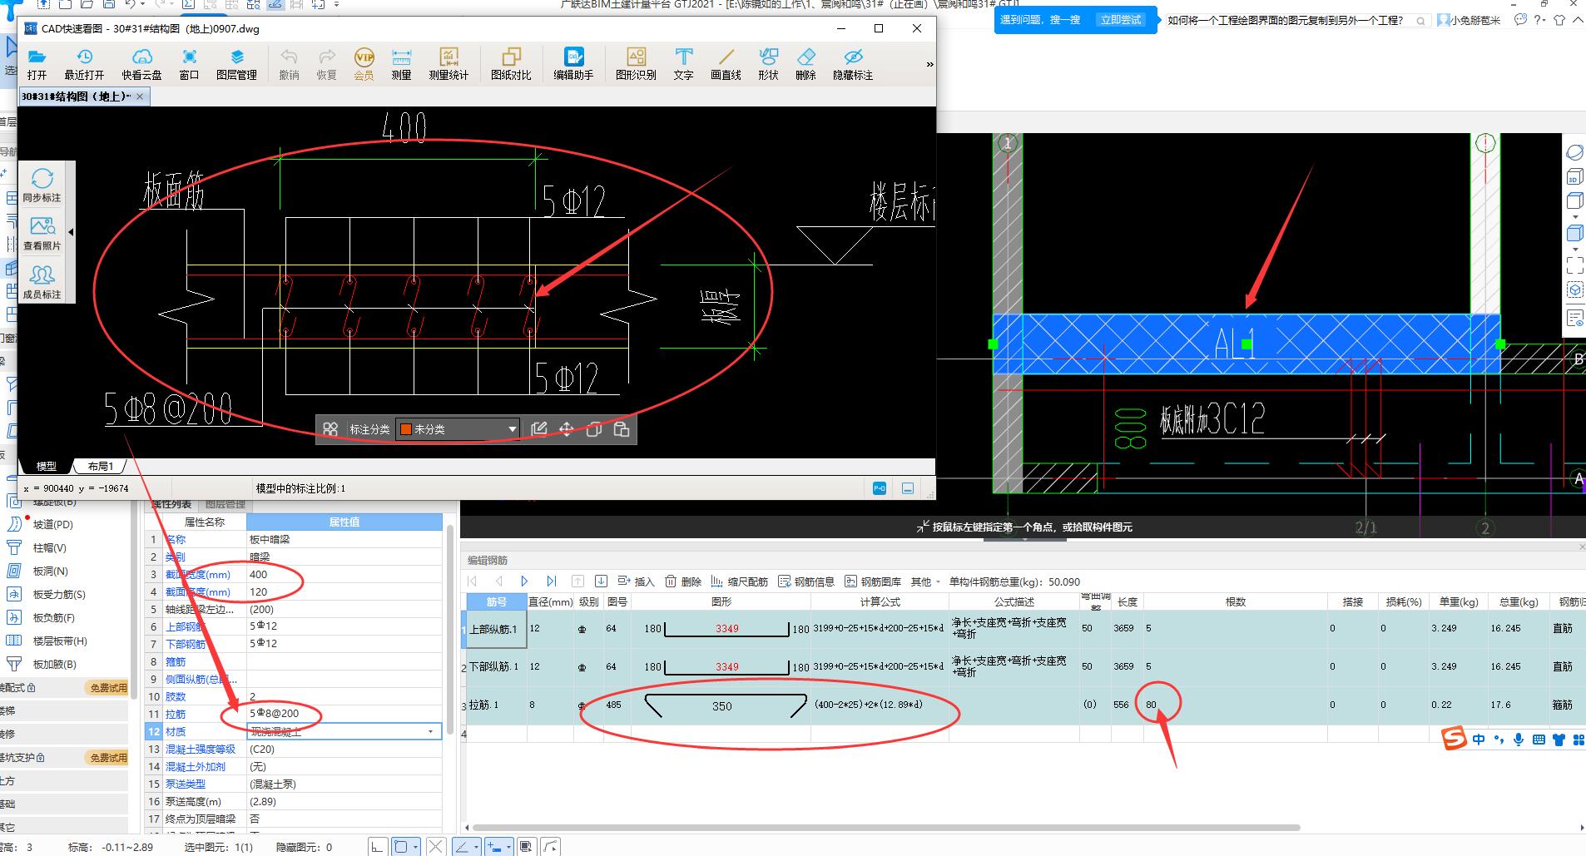Switch to 属性列表 tab

(171, 504)
